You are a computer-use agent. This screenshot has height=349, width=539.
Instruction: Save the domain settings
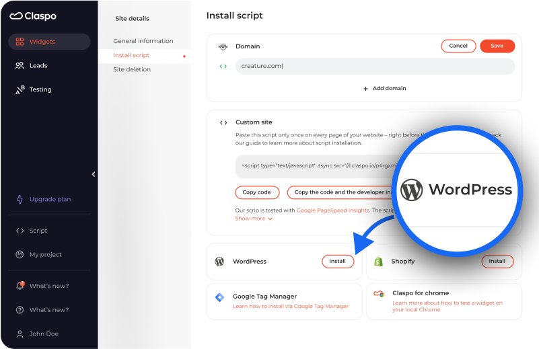point(497,46)
